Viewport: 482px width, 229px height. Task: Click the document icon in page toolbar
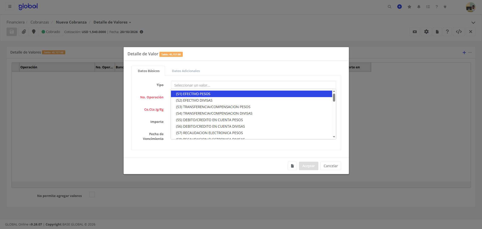(x=437, y=32)
